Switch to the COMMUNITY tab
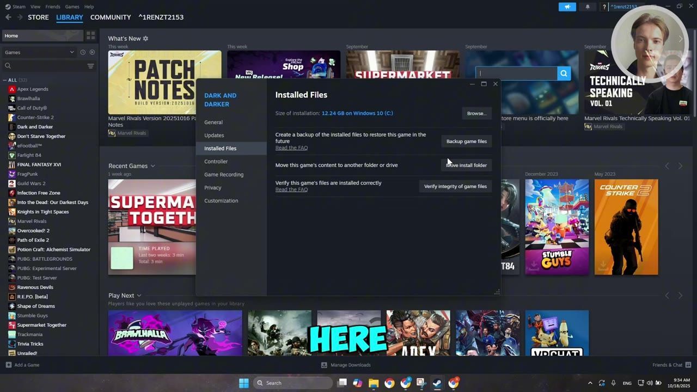This screenshot has width=697, height=392. pos(111,17)
